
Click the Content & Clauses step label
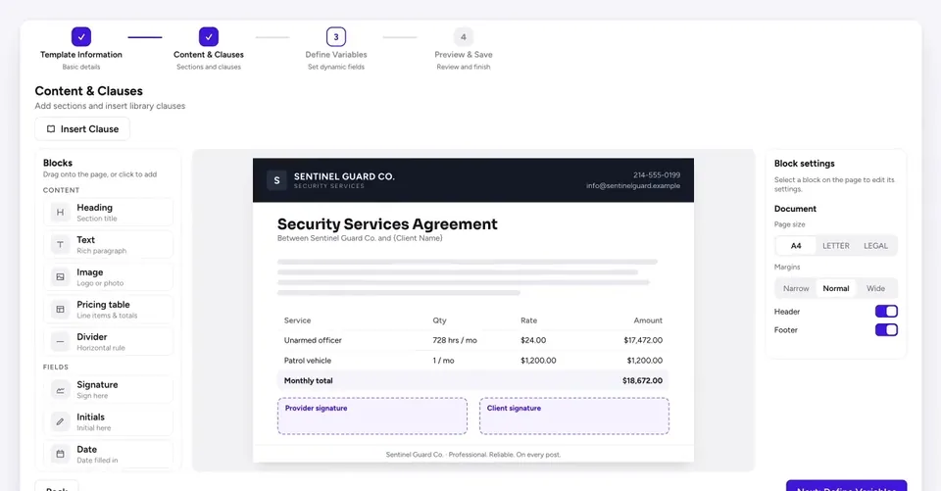coord(209,55)
